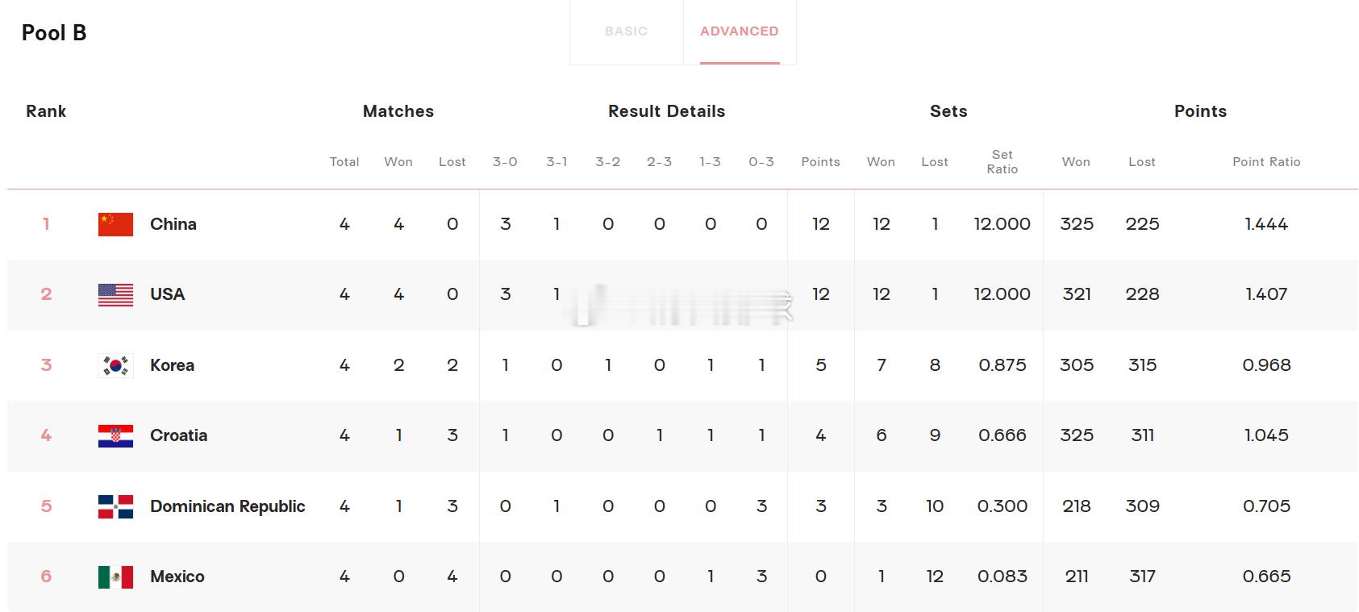Click the Result Details group header
The width and height of the screenshot is (1359, 612).
point(666,111)
